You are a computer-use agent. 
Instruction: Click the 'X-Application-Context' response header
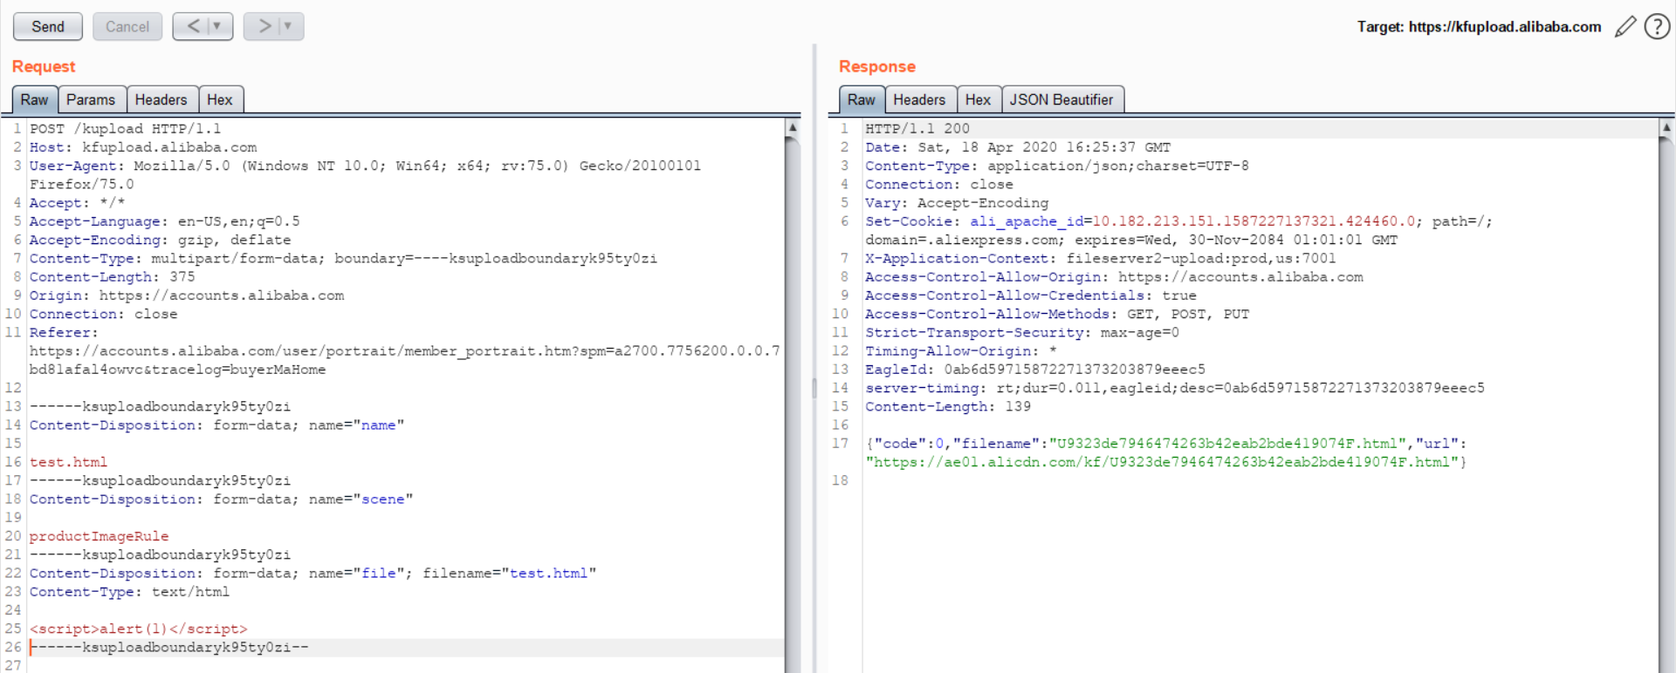click(1101, 258)
